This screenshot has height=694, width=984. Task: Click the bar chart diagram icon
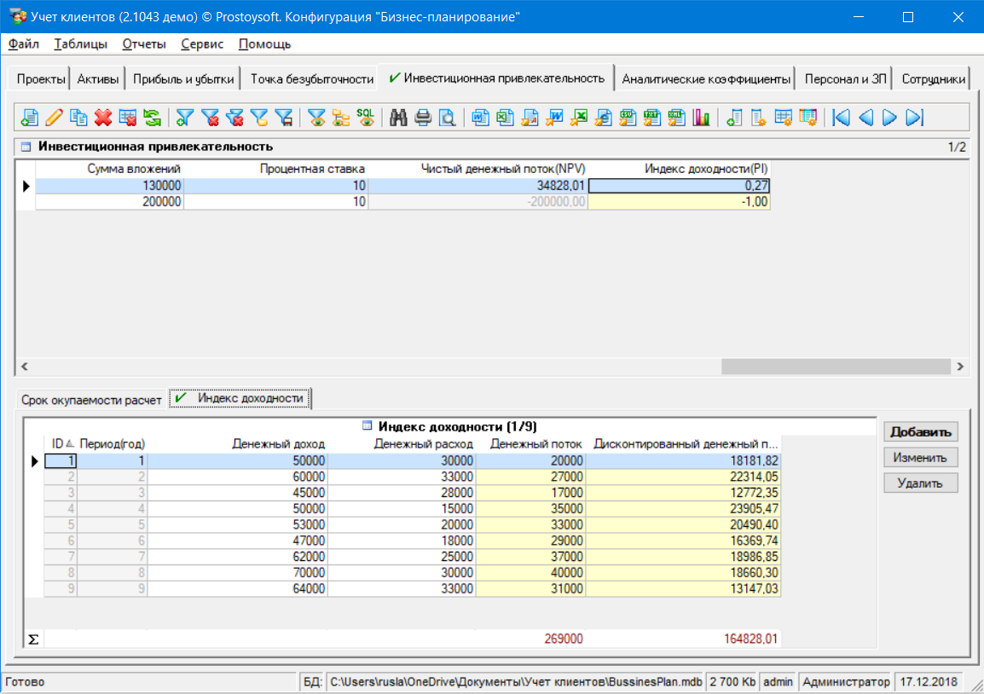point(701,118)
